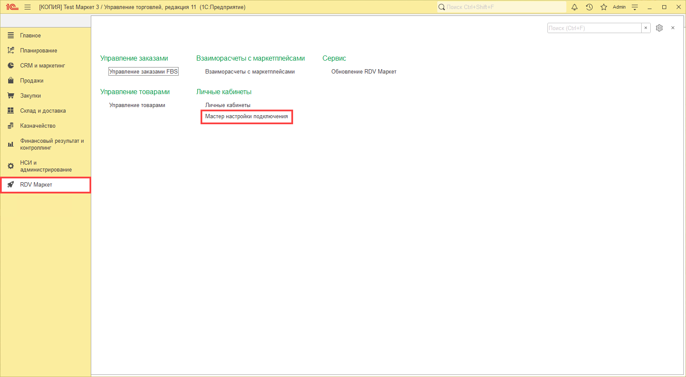686x377 pixels.
Task: Click Сервис group heading
Action: (334, 58)
